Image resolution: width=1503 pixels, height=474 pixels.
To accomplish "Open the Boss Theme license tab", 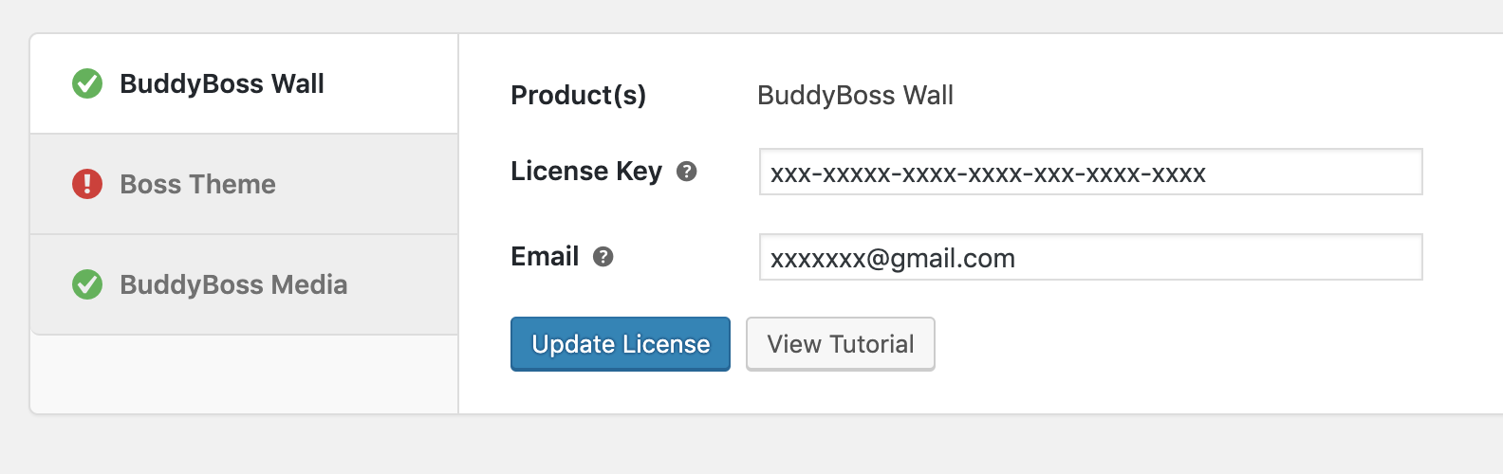I will pyautogui.click(x=245, y=184).
